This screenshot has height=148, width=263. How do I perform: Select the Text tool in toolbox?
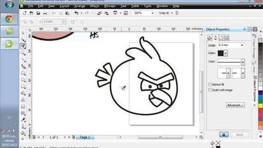[x=23, y=100]
